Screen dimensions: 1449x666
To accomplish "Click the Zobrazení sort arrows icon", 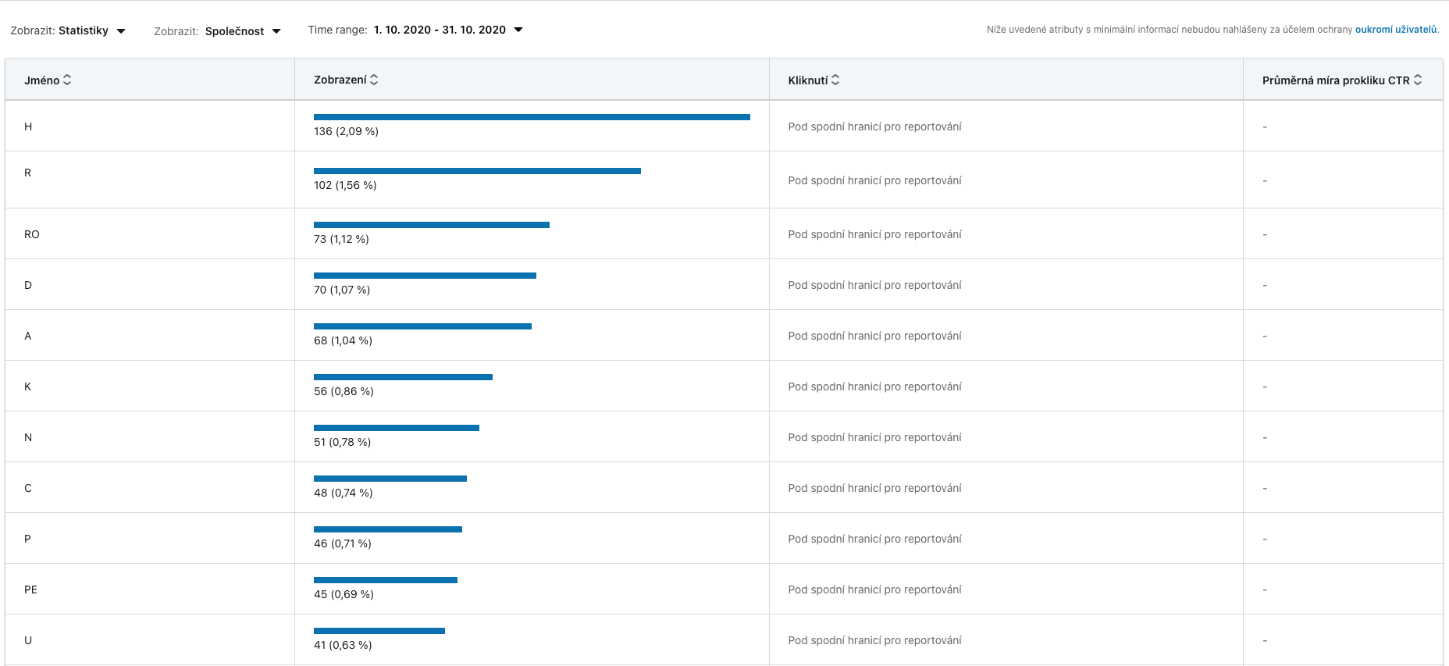I will 374,80.
